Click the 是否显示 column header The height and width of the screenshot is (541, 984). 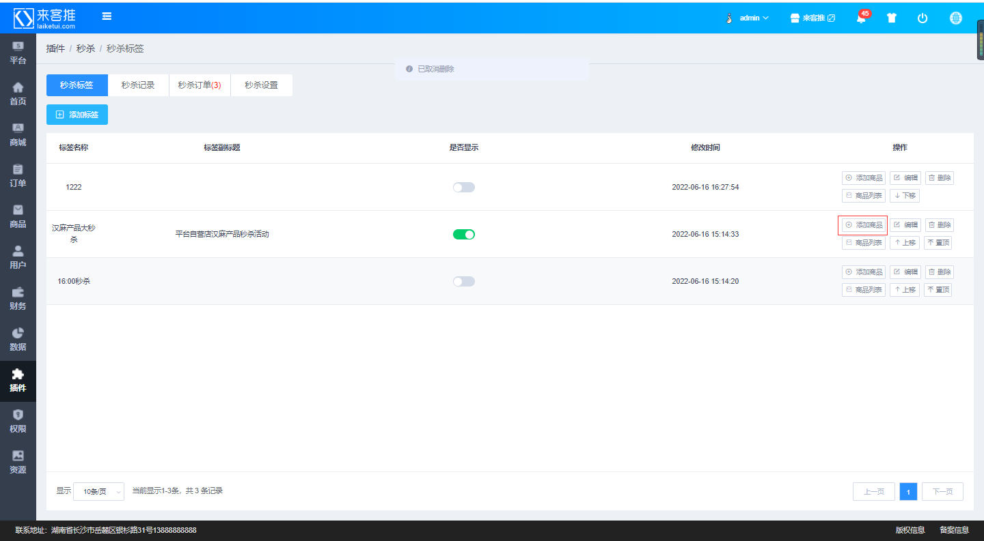(464, 147)
